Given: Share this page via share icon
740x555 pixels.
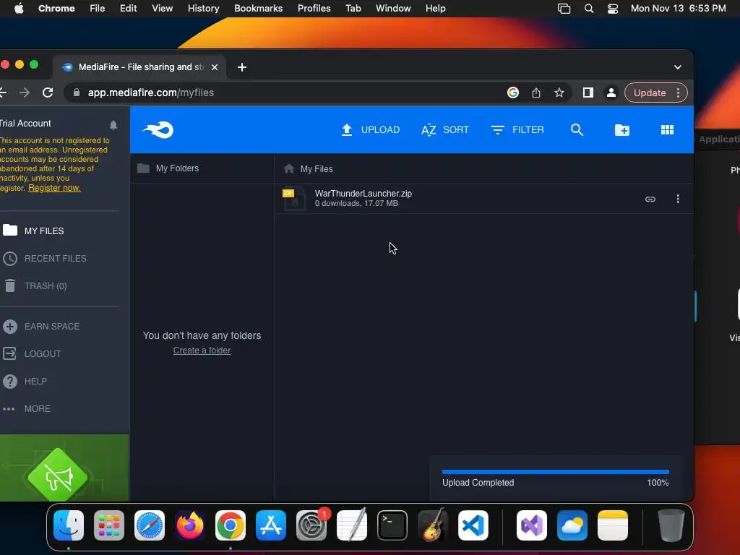Looking at the screenshot, I should 536,93.
